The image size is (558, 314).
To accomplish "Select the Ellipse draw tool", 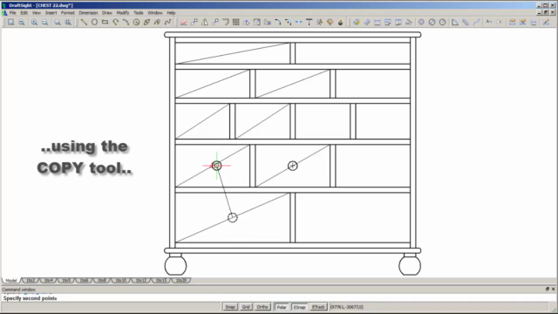I will click(146, 22).
